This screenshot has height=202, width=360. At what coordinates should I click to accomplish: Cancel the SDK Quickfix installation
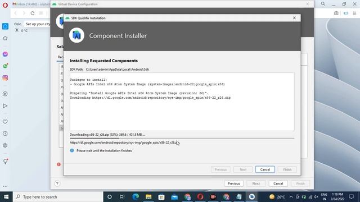[265, 169]
